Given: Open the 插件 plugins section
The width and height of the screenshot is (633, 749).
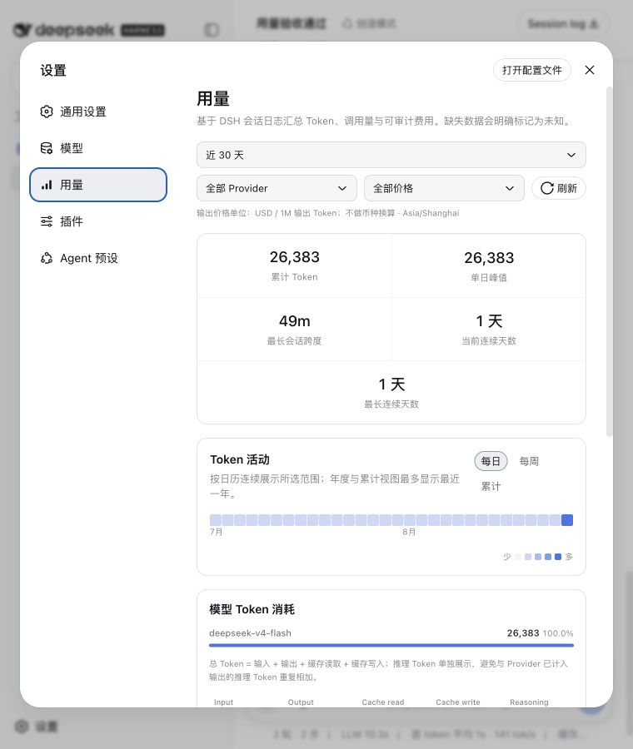Looking at the screenshot, I should coord(98,221).
